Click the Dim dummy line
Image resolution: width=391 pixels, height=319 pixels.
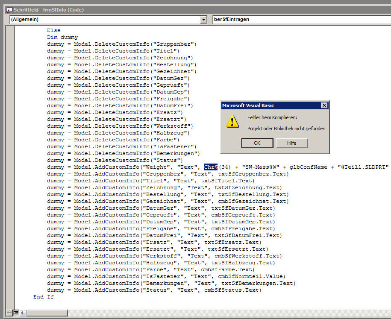pyautogui.click(x=62, y=37)
